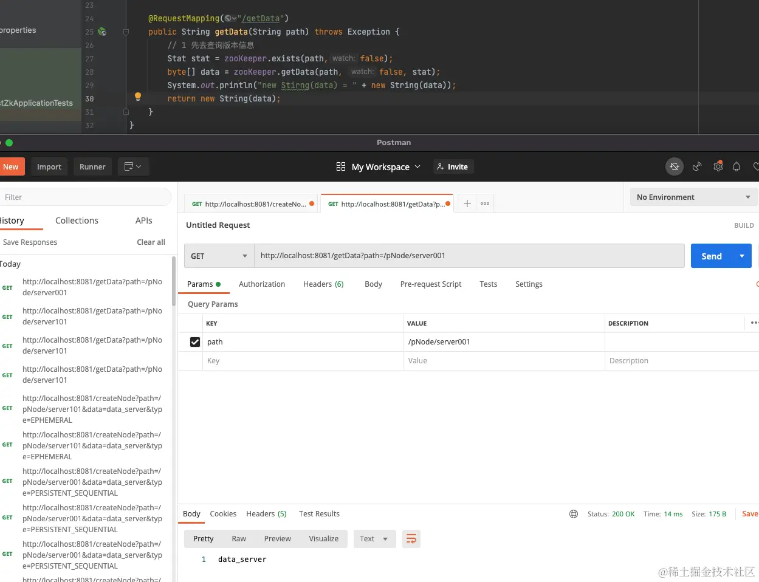Image resolution: width=759 pixels, height=582 pixels.
Task: Open the Send button dropdown arrow
Action: [742, 256]
